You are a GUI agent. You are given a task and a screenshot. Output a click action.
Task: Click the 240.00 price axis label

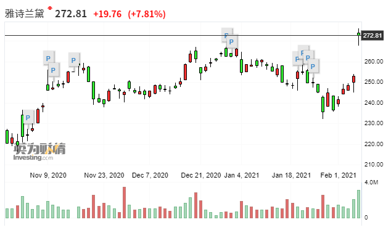pos(374,102)
